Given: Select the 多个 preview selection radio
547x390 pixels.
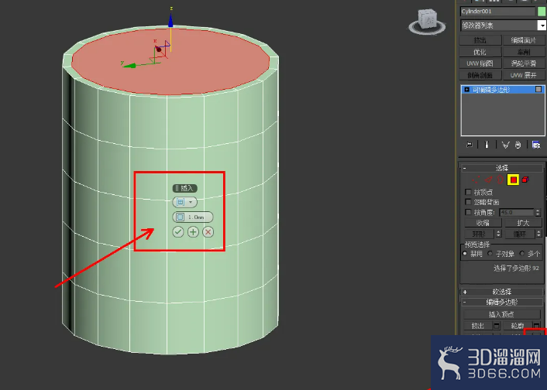Looking at the screenshot, I should tap(522, 254).
